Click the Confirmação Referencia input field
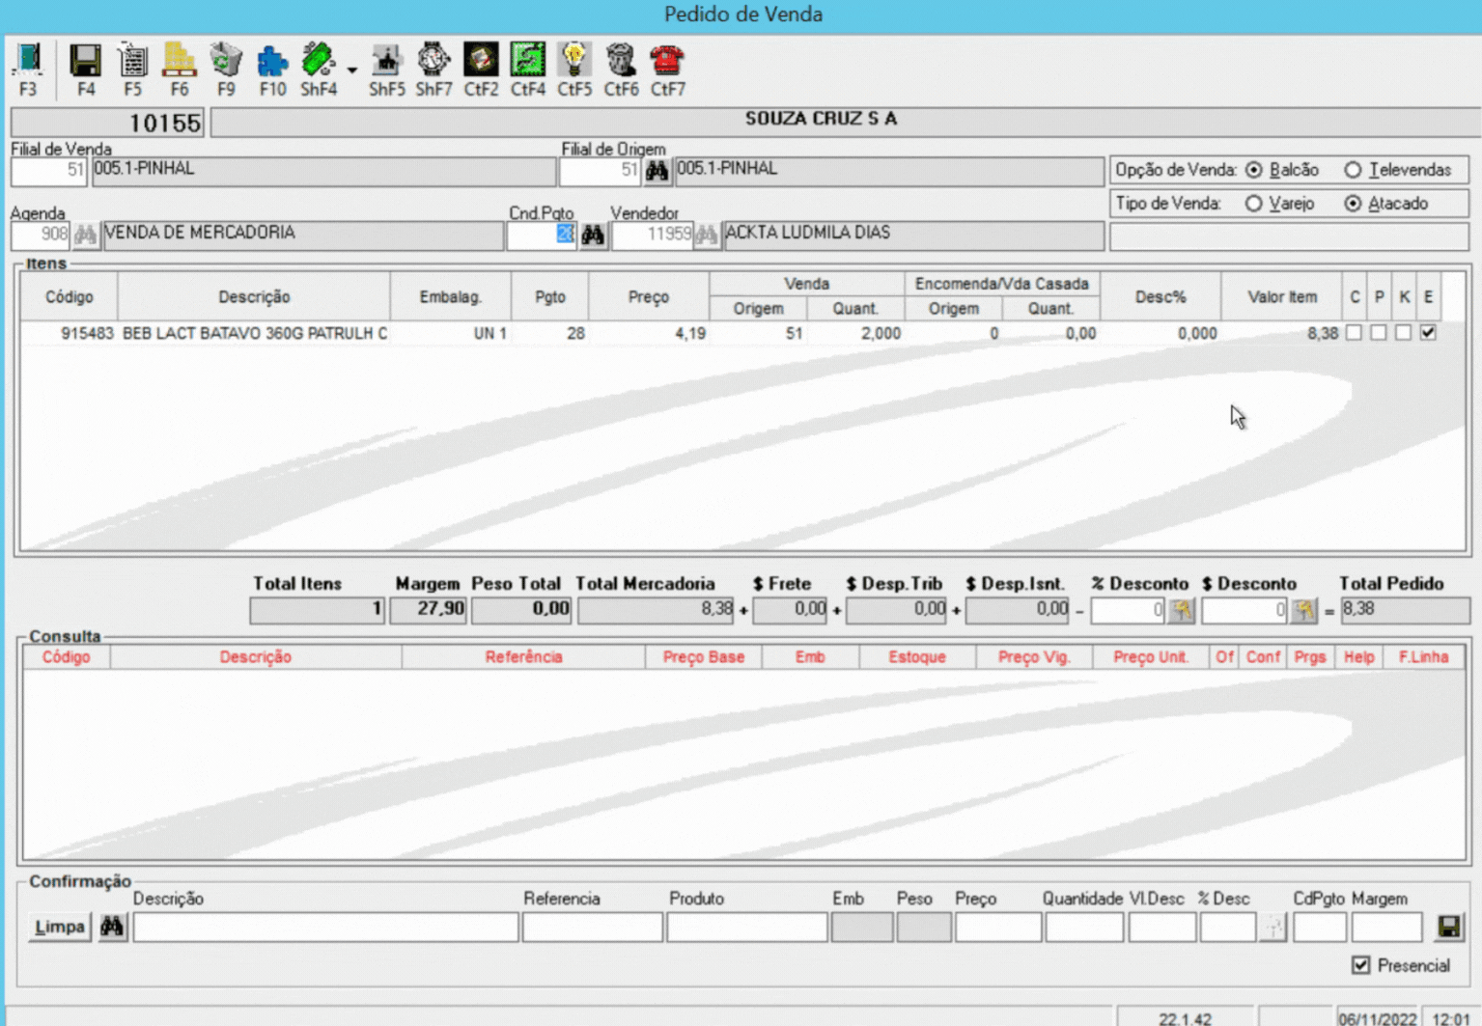Viewport: 1482px width, 1026px height. pyautogui.click(x=593, y=927)
